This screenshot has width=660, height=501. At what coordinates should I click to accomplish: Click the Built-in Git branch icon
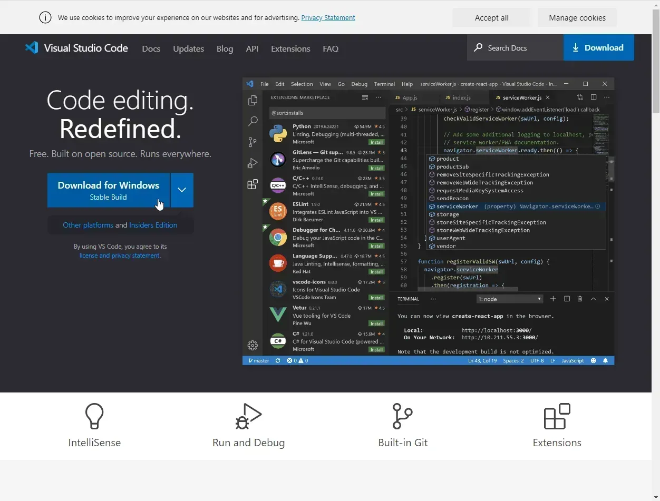click(x=403, y=416)
